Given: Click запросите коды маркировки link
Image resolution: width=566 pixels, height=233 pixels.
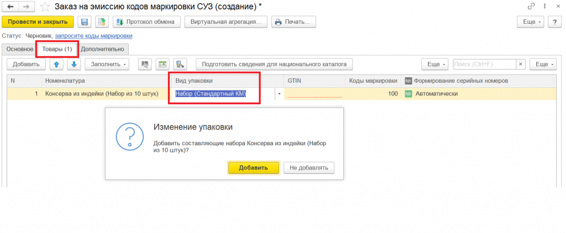Looking at the screenshot, I should 93,36.
